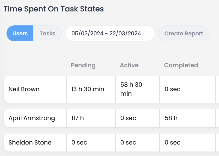The width and height of the screenshot is (219, 156).
Task: Click Neil Brown's Active time cell
Action: 131,89
